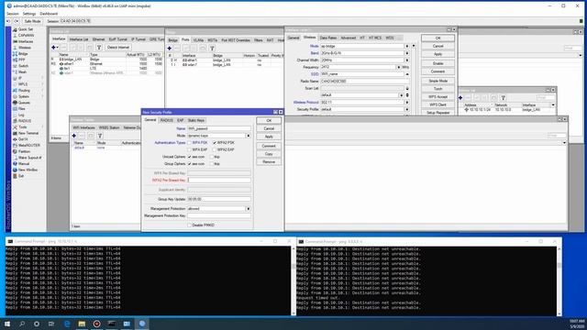Click WPA2 Pre-Shared Key input field
Viewport: 587px width, 330px height.
pos(219,180)
